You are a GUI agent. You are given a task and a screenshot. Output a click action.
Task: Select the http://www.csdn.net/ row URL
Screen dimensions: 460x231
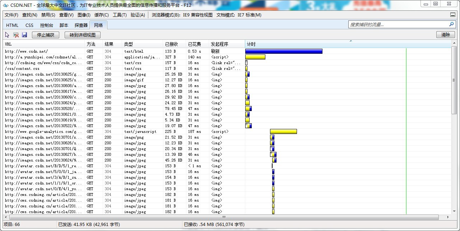click(26, 51)
